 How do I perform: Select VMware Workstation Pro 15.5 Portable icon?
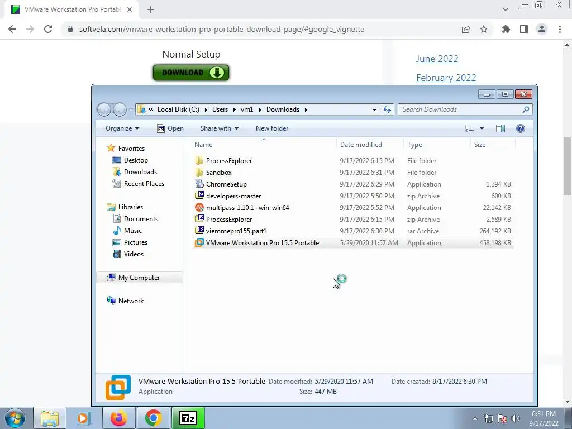coord(199,242)
